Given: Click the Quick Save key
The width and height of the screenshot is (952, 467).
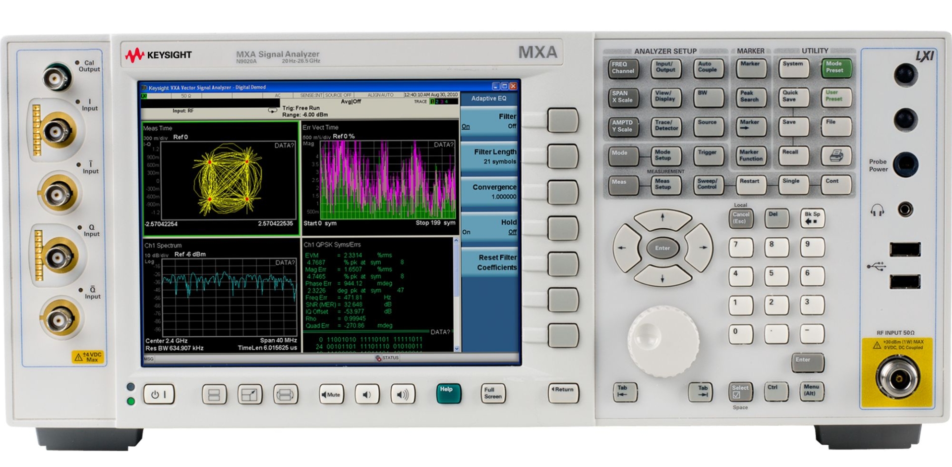Looking at the screenshot, I should pos(793,98).
